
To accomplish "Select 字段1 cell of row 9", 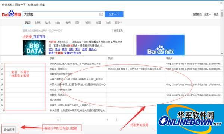I will [78, 105].
